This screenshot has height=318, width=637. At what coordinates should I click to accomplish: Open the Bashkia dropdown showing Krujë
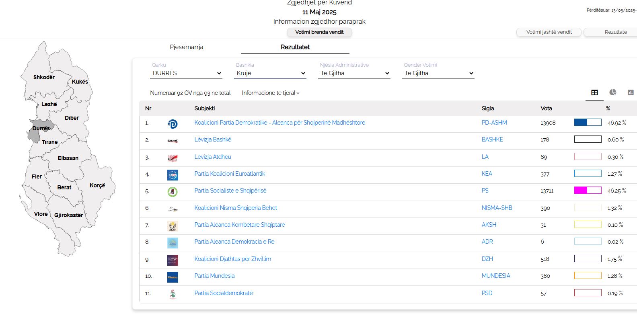[270, 73]
